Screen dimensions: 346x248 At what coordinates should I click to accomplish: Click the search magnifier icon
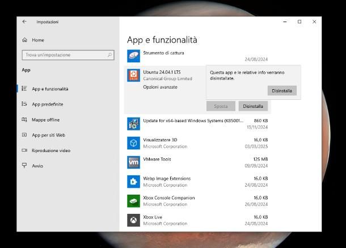click(109, 55)
